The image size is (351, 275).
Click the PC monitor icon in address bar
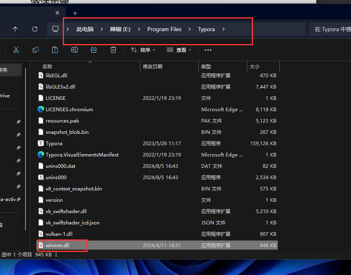tap(55, 29)
